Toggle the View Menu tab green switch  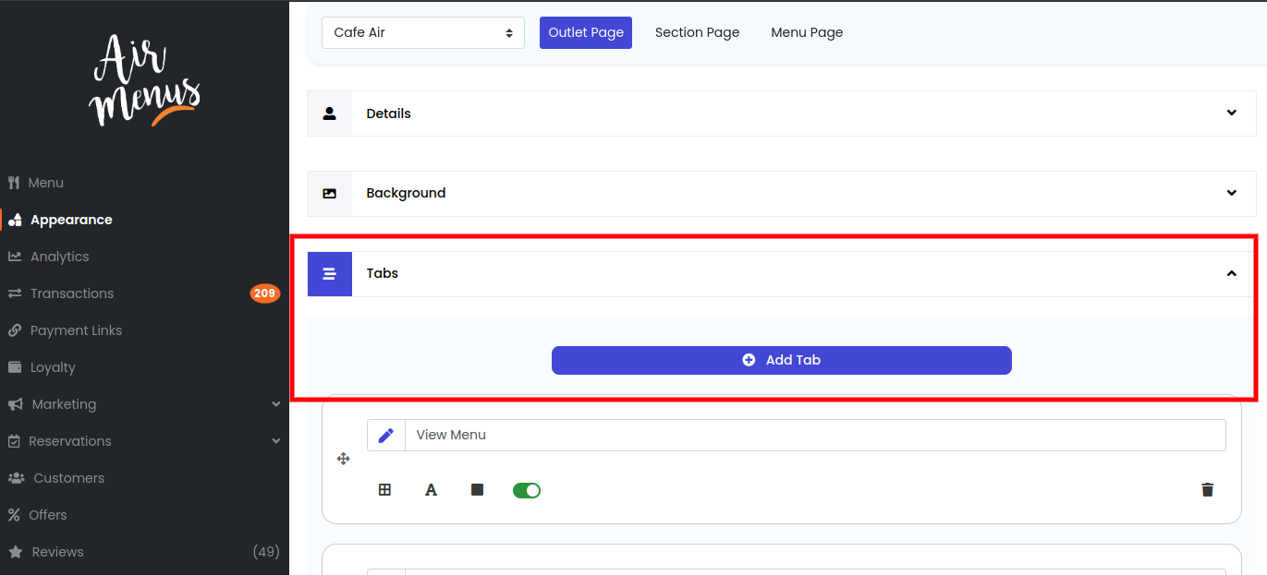point(527,490)
